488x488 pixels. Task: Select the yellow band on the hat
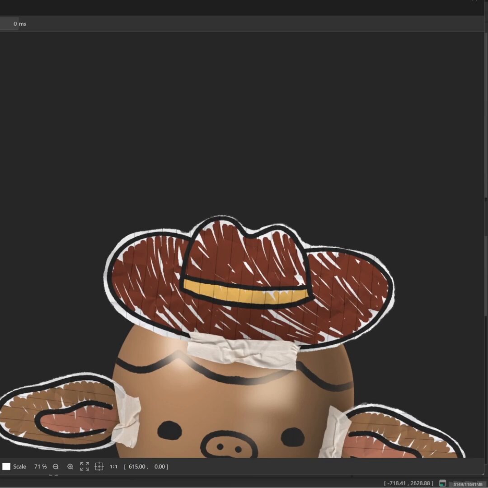(246, 292)
